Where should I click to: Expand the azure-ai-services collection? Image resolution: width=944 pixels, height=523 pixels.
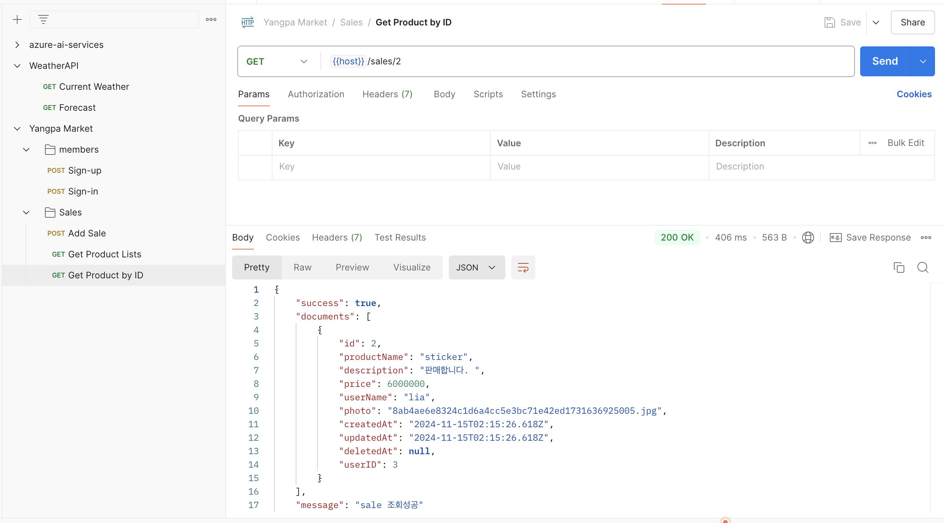tap(17, 45)
